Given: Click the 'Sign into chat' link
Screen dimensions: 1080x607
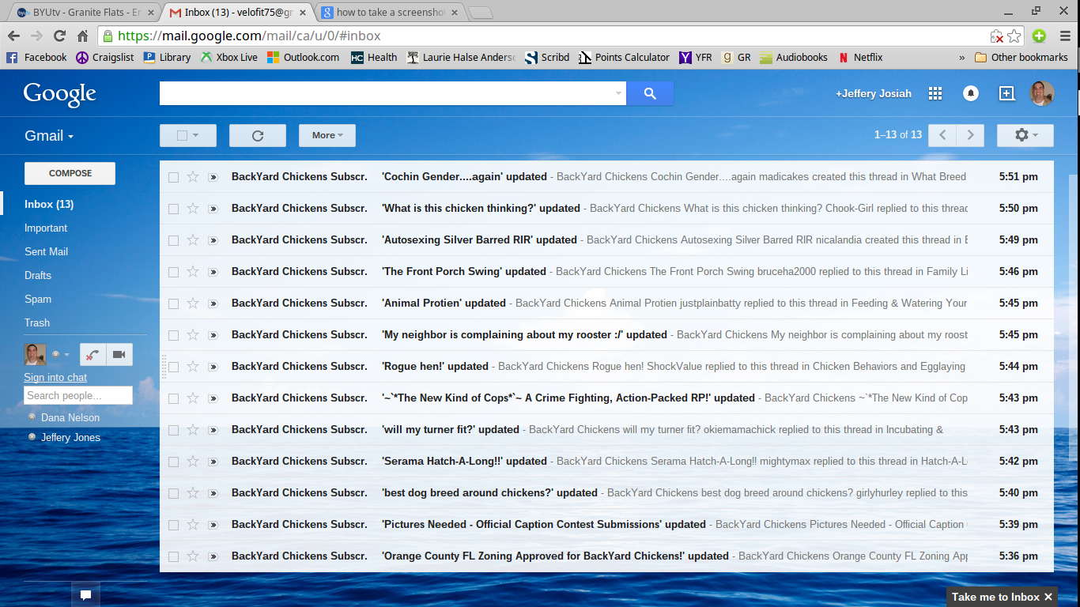Looking at the screenshot, I should pyautogui.click(x=55, y=377).
